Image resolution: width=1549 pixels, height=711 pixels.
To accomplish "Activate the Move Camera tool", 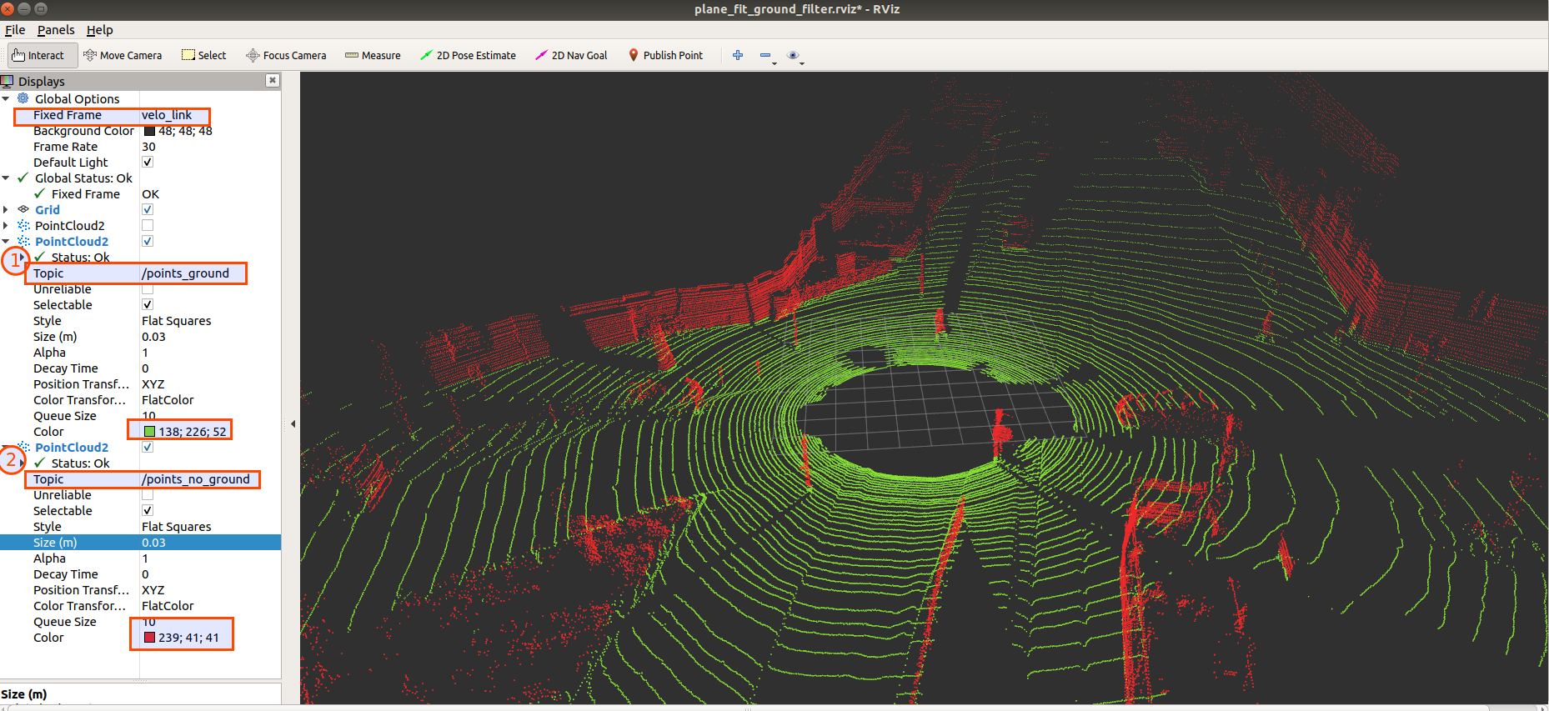I will 123,56.
